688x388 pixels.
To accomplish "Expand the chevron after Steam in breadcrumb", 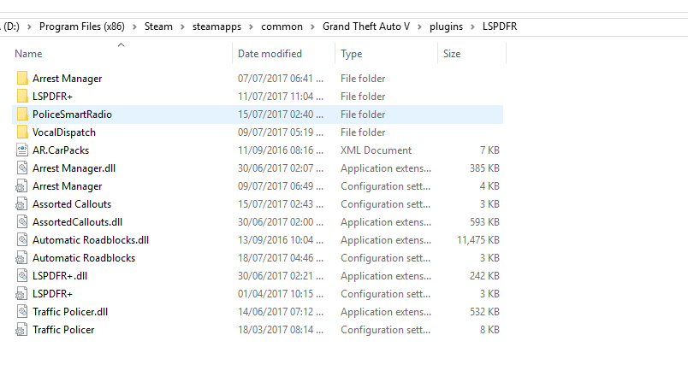I will click(182, 26).
